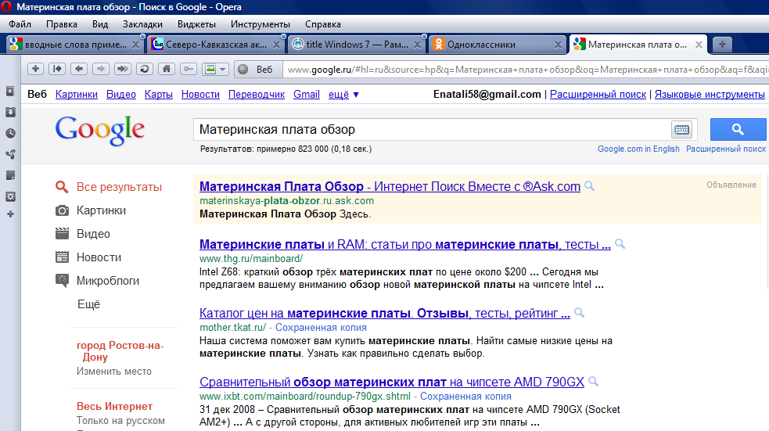769x431 pixels.
Task: Open Каталог цен на материнские платы result
Action: 385,314
